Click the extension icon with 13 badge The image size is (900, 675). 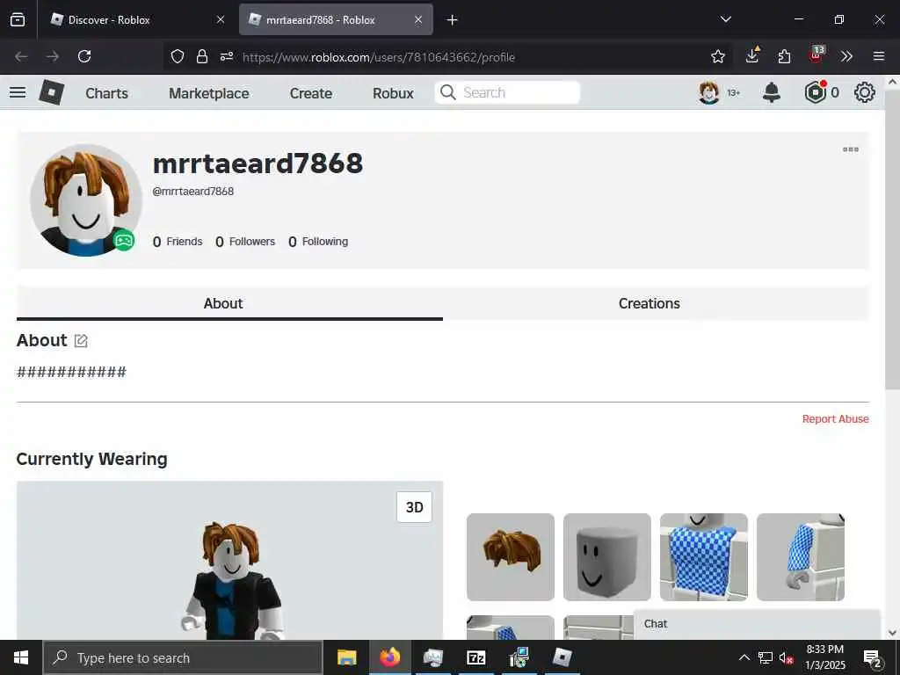click(817, 54)
